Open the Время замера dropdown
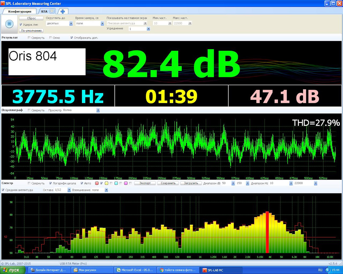This screenshot has height=274, width=343. (102, 24)
